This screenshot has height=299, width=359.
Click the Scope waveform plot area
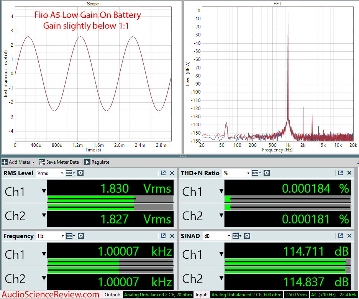pos(93,74)
